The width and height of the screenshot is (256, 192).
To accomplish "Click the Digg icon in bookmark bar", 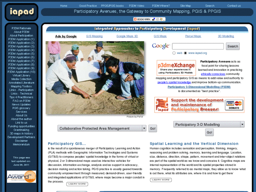I will point(157,19).
